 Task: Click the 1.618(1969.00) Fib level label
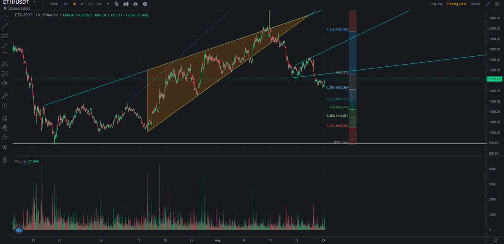[x=337, y=29]
